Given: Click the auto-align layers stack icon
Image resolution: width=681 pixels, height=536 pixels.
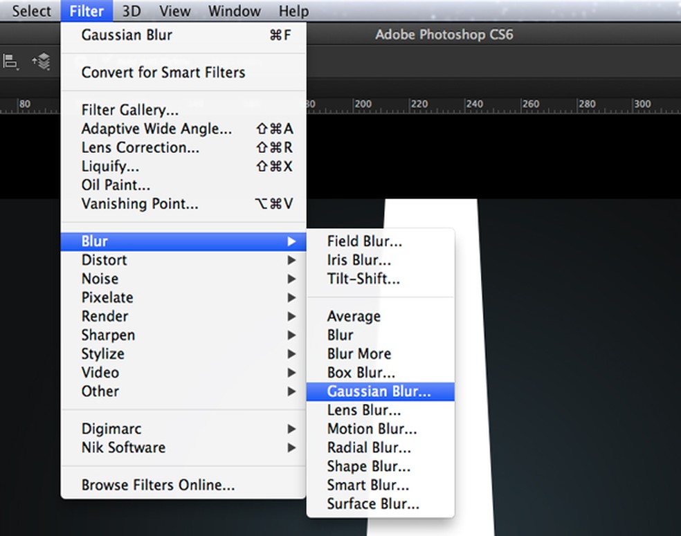Looking at the screenshot, I should 42,61.
